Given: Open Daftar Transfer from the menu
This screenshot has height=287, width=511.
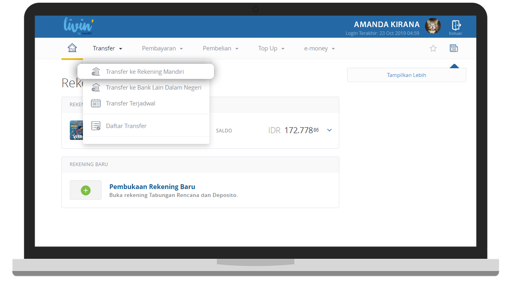Looking at the screenshot, I should point(126,126).
